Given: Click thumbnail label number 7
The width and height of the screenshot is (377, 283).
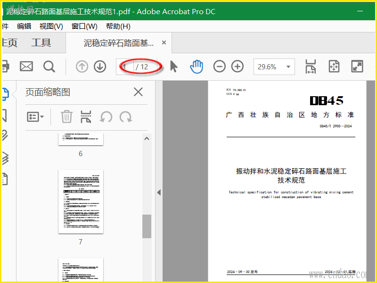Looking at the screenshot, I should point(81,241).
